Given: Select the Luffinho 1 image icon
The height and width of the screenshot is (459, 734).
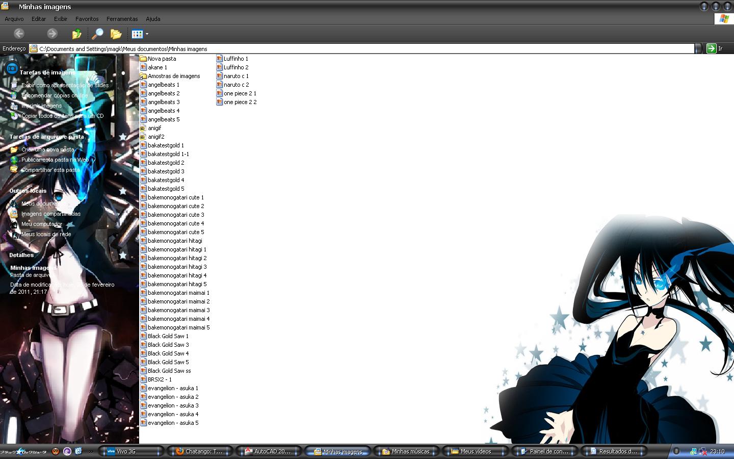Looking at the screenshot, I should pyautogui.click(x=219, y=59).
